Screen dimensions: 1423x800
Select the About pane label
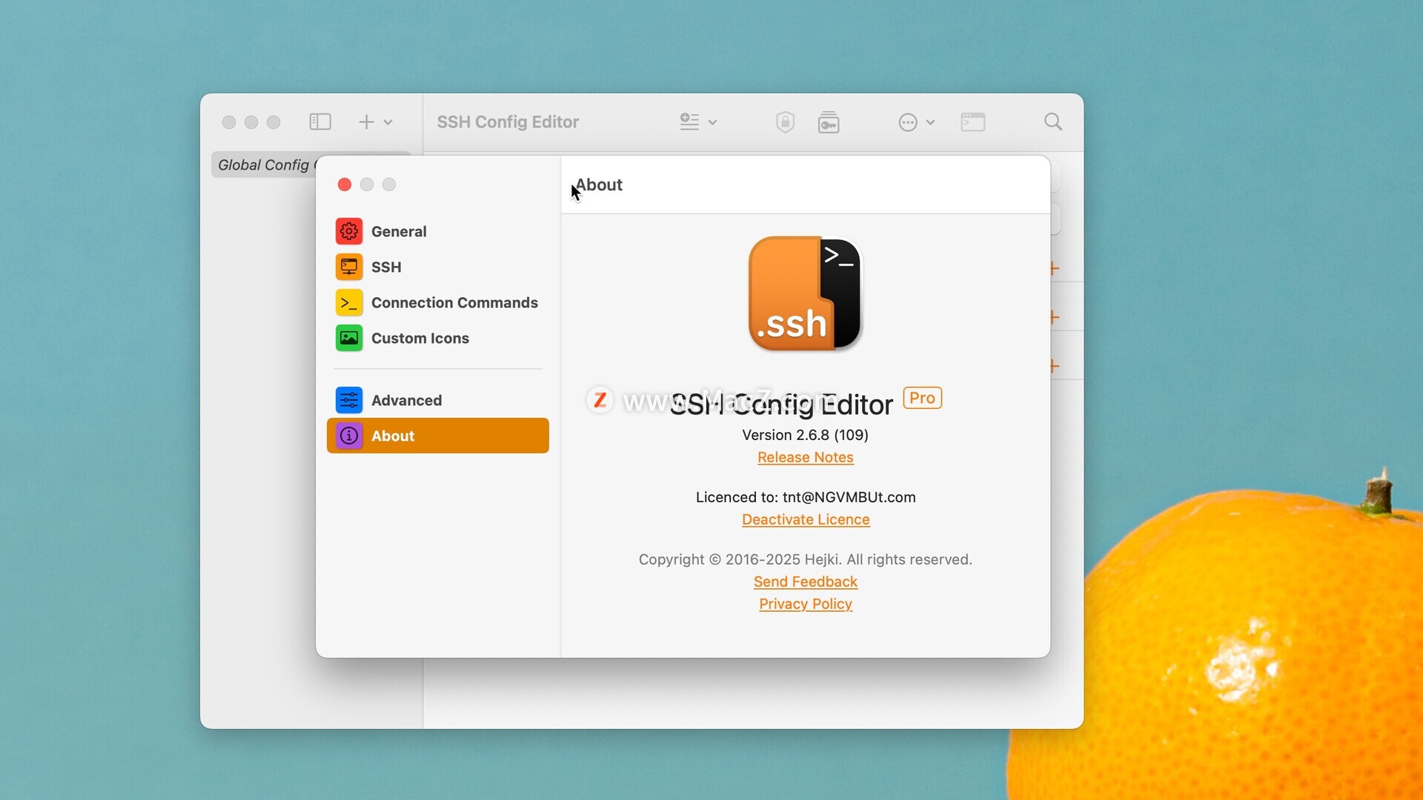point(393,436)
